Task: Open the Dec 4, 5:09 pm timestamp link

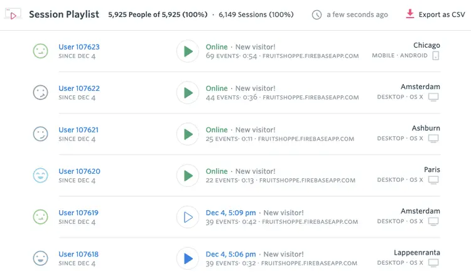Action: (232, 213)
